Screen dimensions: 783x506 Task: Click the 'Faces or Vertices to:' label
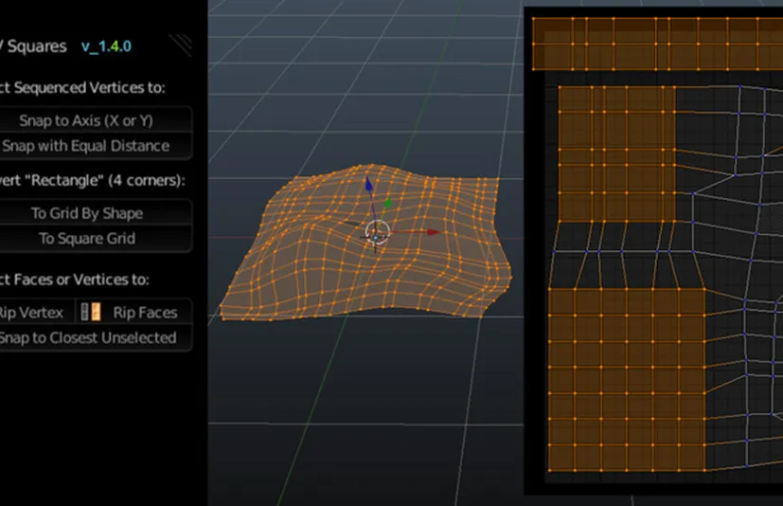(x=81, y=280)
